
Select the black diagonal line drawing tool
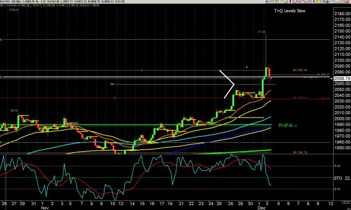[304, 1]
